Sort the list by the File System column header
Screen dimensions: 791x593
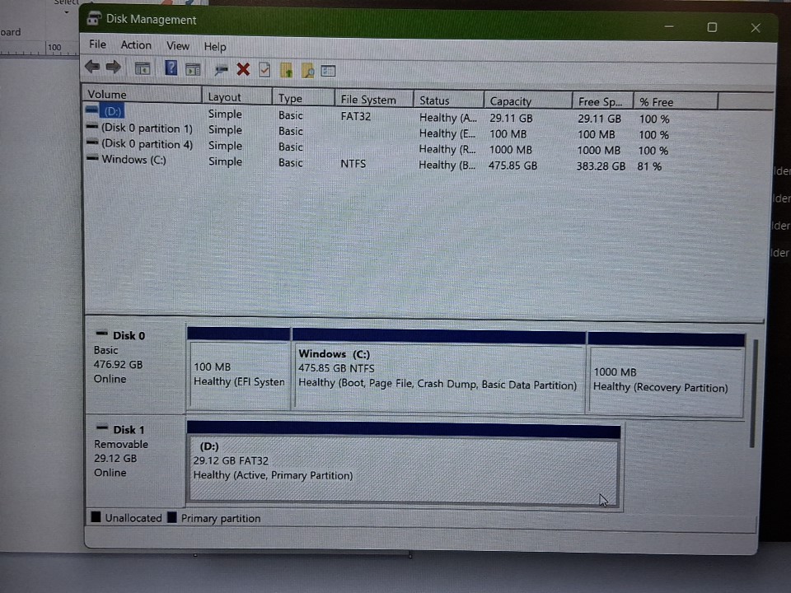pyautogui.click(x=368, y=100)
